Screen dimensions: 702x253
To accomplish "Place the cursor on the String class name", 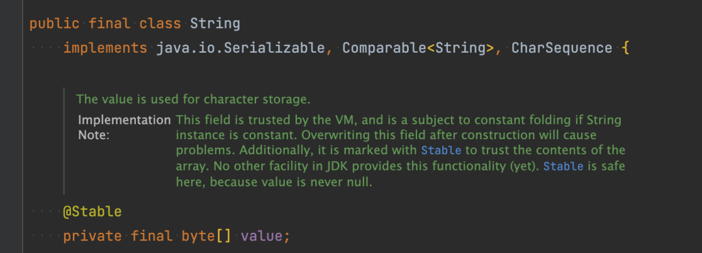I will coord(215,23).
